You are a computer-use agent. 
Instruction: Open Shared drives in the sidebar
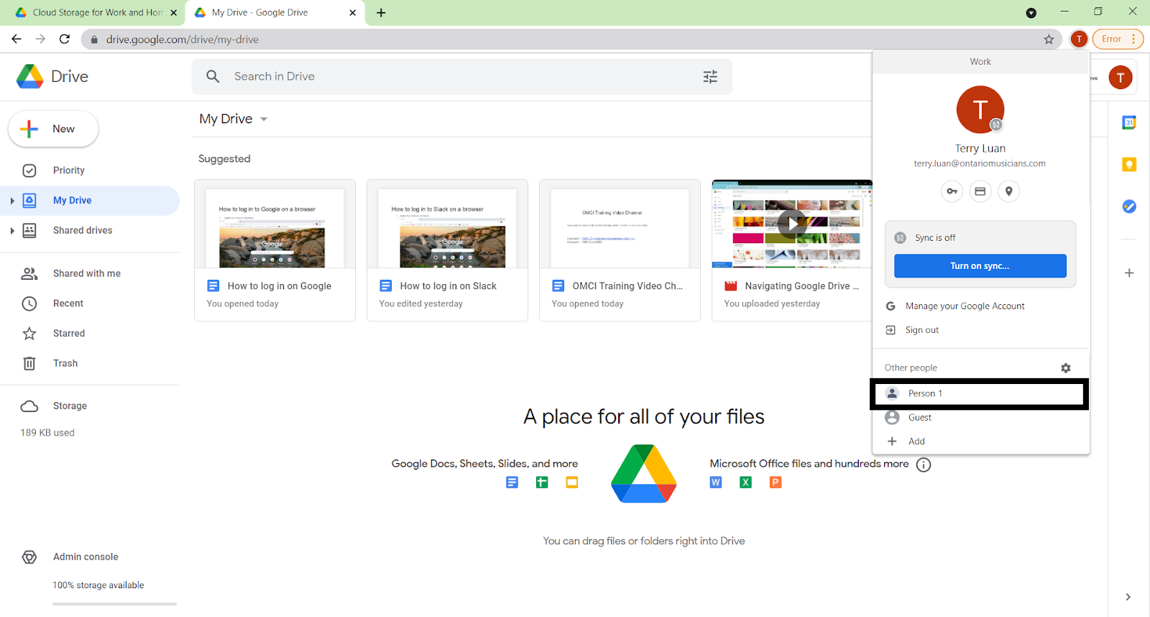pos(82,231)
